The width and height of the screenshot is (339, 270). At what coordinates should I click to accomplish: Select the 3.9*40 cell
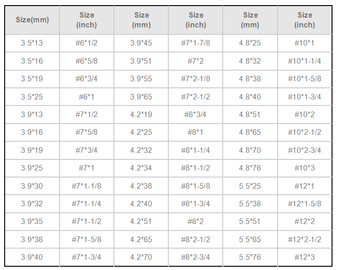coord(32,257)
